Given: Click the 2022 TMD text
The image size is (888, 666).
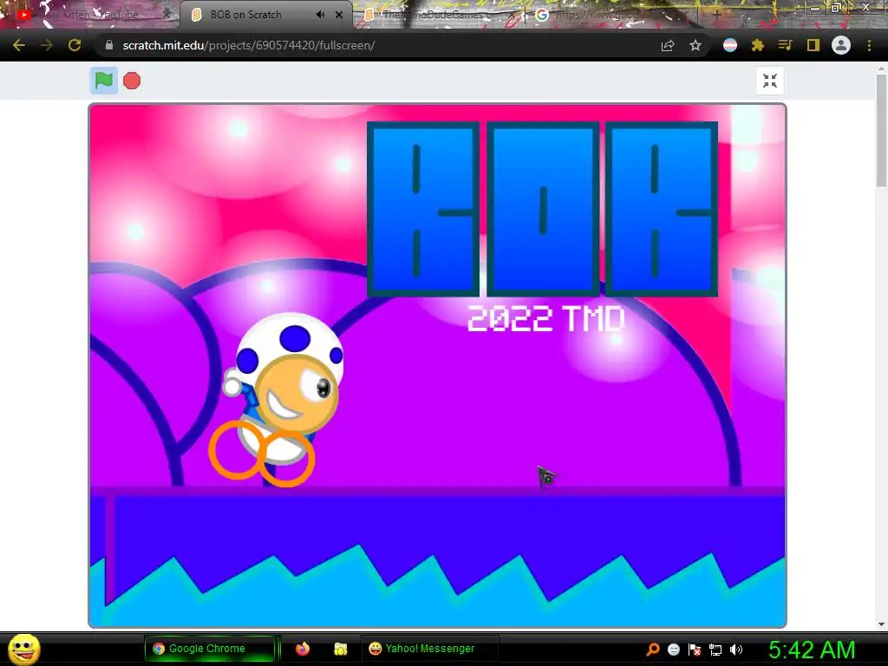Looking at the screenshot, I should coord(546,318).
